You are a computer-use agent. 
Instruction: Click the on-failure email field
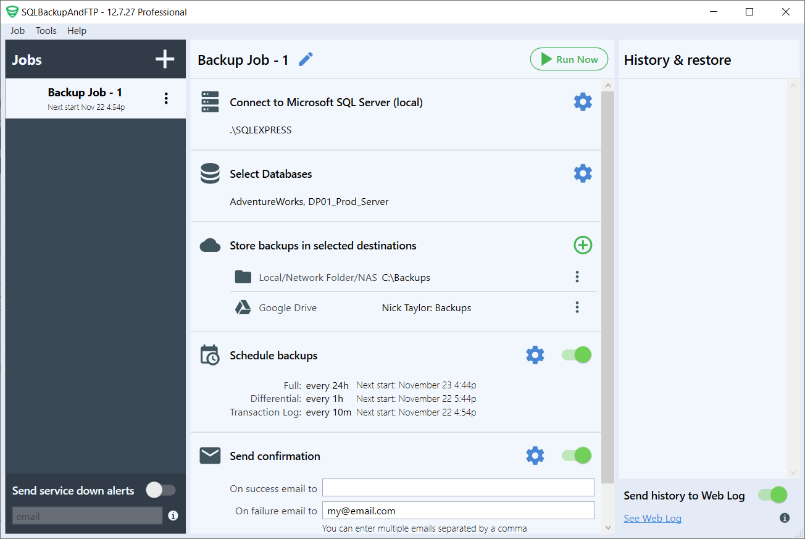click(x=457, y=511)
